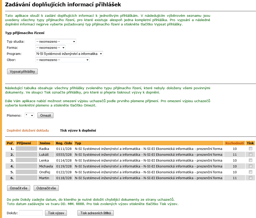The image size is (256, 218).
Task: Click the Typ přijímacího řízení heading
Action: coord(25,33)
